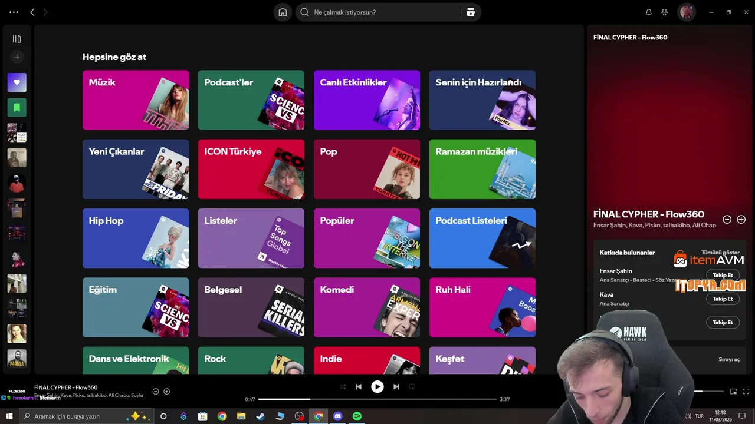Open Liked Songs in the sidebar

pyautogui.click(x=17, y=82)
